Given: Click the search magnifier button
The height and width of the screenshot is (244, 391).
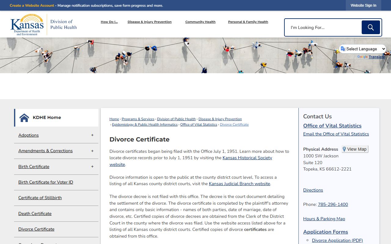Looking at the screenshot, I should 371,27.
